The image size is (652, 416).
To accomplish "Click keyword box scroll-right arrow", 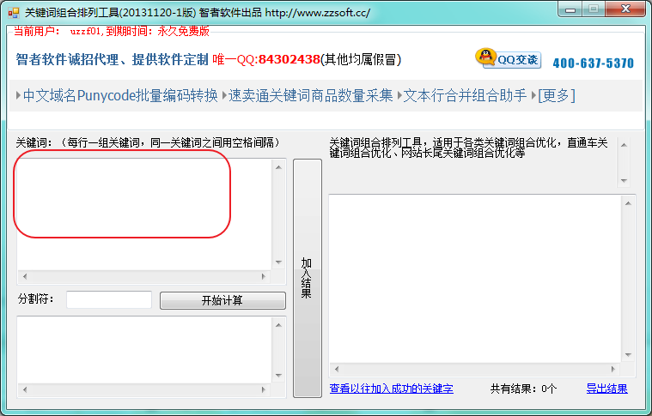I will click(x=263, y=276).
